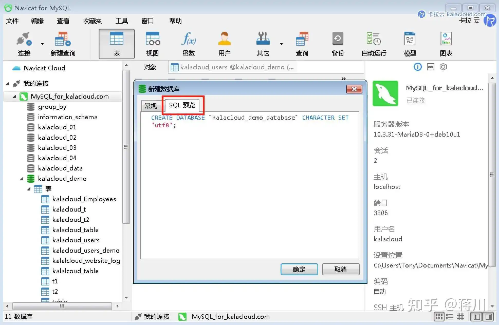
Task: Open the Tools (工具) menu
Action: click(x=122, y=21)
